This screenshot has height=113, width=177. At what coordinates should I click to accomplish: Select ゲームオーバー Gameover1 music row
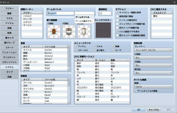point(45,62)
